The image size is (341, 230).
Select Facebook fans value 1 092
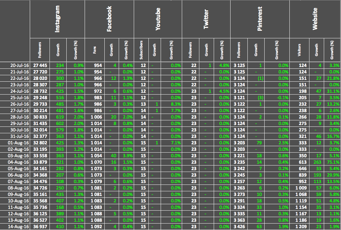[95, 226]
